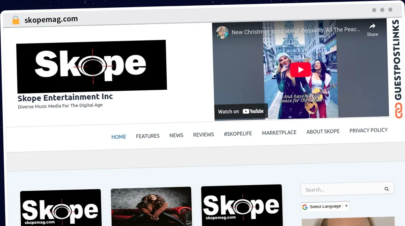This screenshot has width=405, height=226.
Task: Go to the HOME menu item
Action: [119, 137]
